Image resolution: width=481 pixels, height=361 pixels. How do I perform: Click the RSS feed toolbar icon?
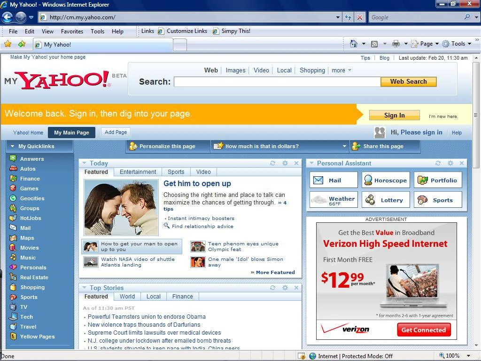click(x=374, y=43)
